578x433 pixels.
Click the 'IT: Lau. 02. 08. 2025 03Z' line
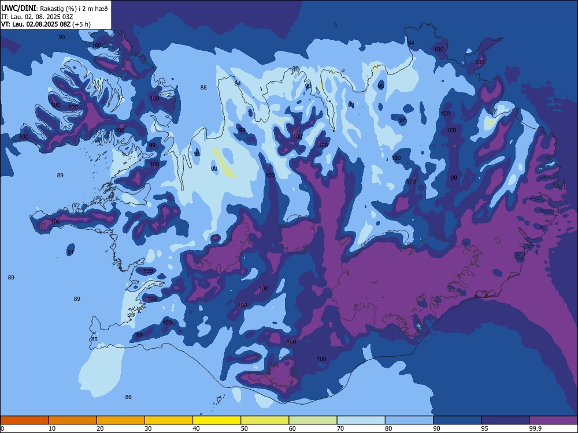point(37,17)
